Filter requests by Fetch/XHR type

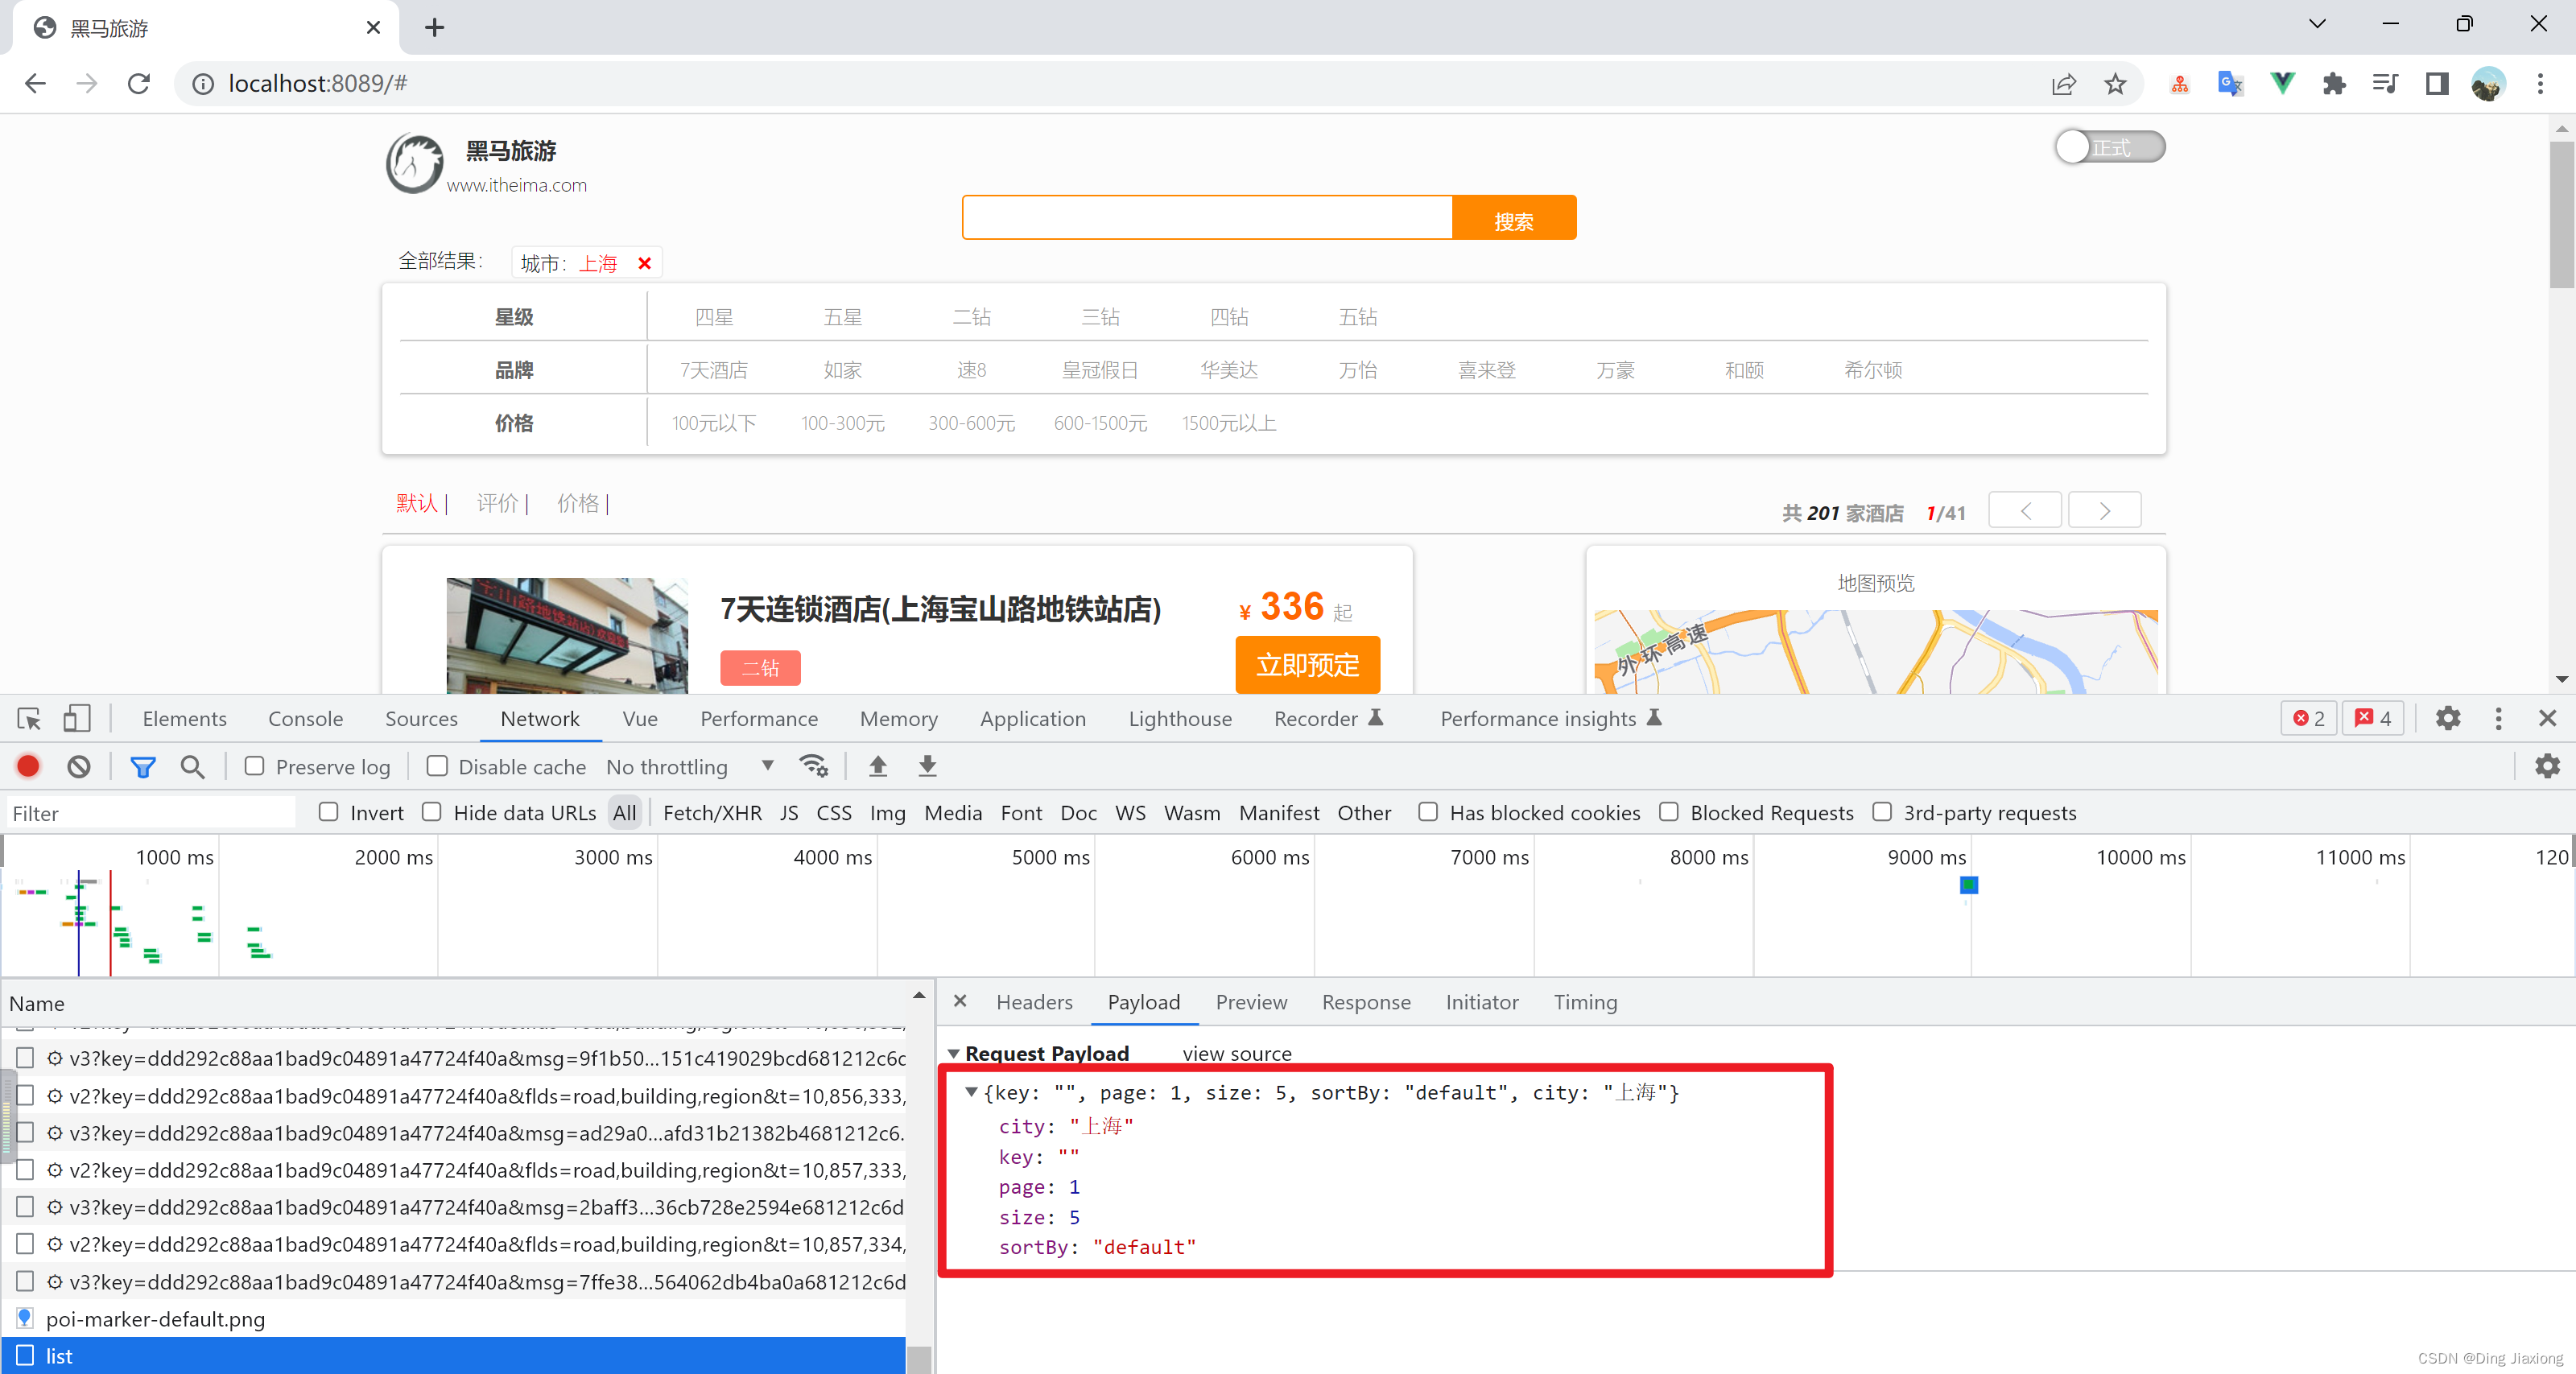pyautogui.click(x=712, y=812)
